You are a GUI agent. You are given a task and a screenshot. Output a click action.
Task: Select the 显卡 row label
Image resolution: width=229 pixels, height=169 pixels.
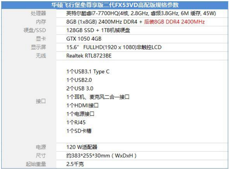pyautogui.click(x=41, y=39)
